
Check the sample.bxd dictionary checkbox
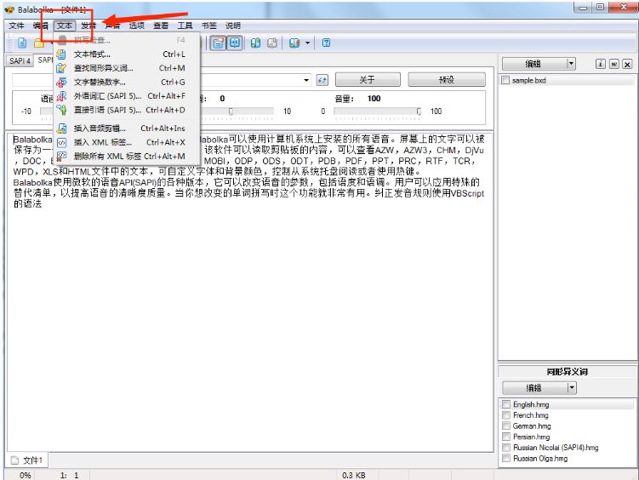505,80
